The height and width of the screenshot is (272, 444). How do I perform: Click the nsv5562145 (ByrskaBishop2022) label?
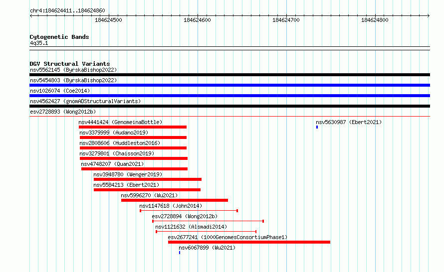tap(73, 70)
